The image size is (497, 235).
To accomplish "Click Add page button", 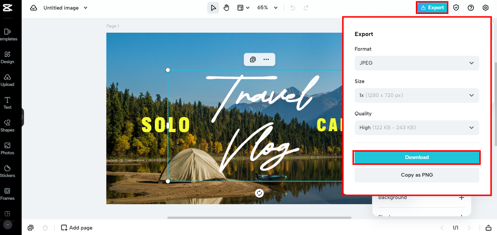I will 77,228.
